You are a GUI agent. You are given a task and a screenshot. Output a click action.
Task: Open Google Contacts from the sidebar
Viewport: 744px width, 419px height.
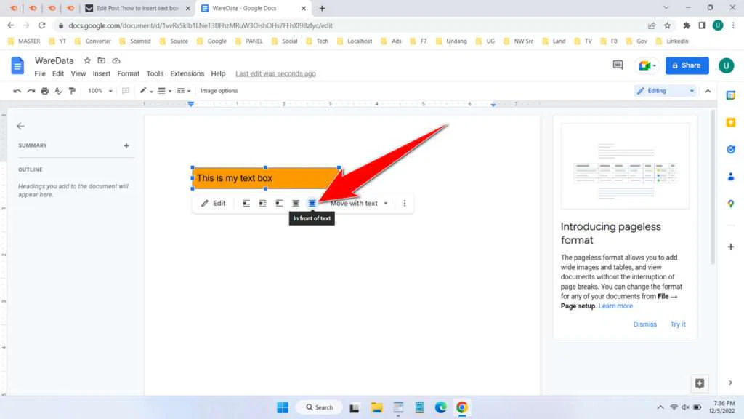(731, 176)
